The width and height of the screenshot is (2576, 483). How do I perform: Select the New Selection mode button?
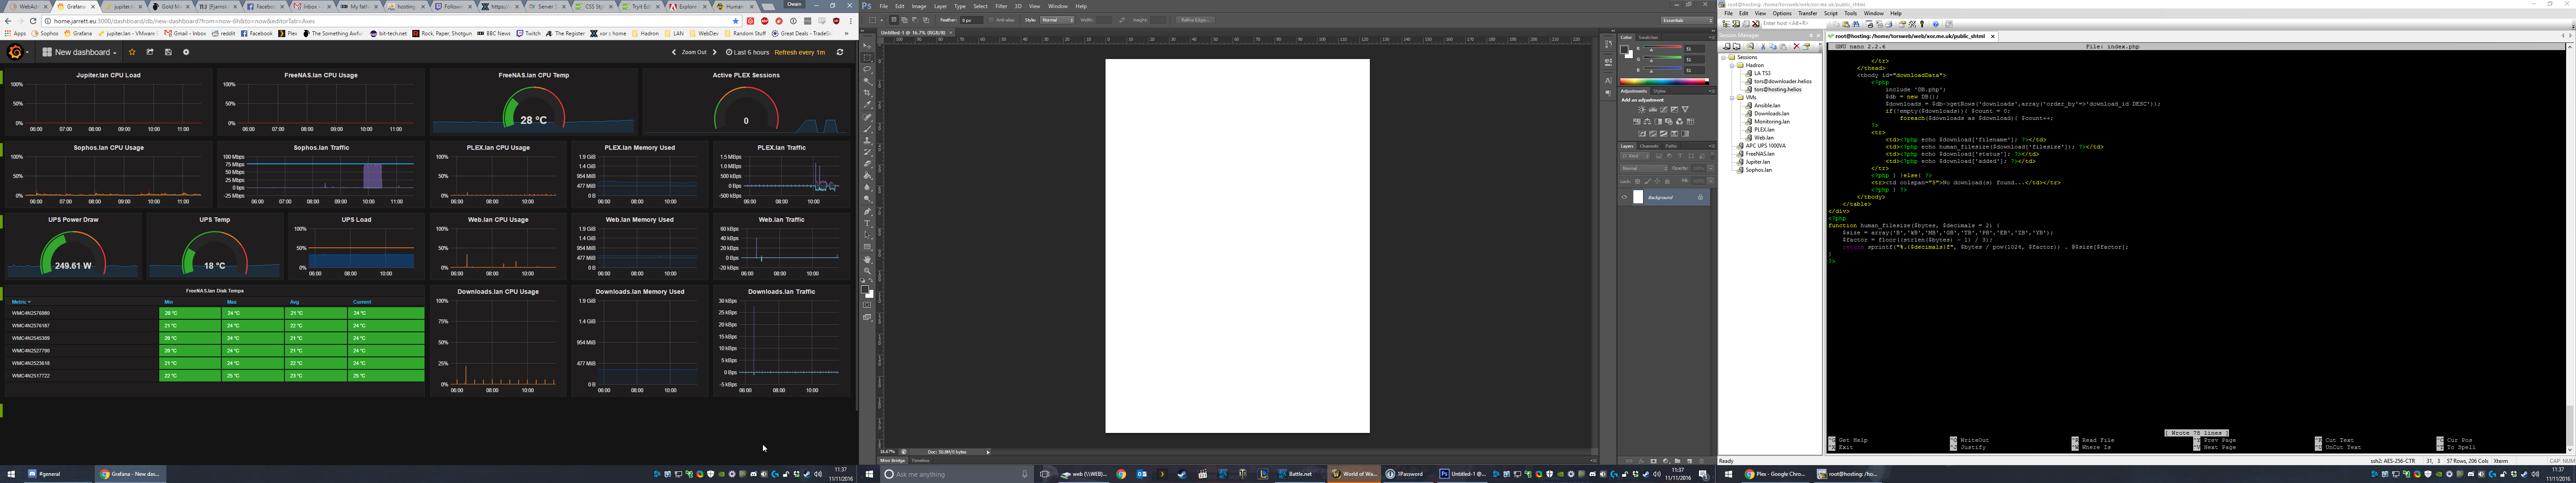click(x=894, y=20)
